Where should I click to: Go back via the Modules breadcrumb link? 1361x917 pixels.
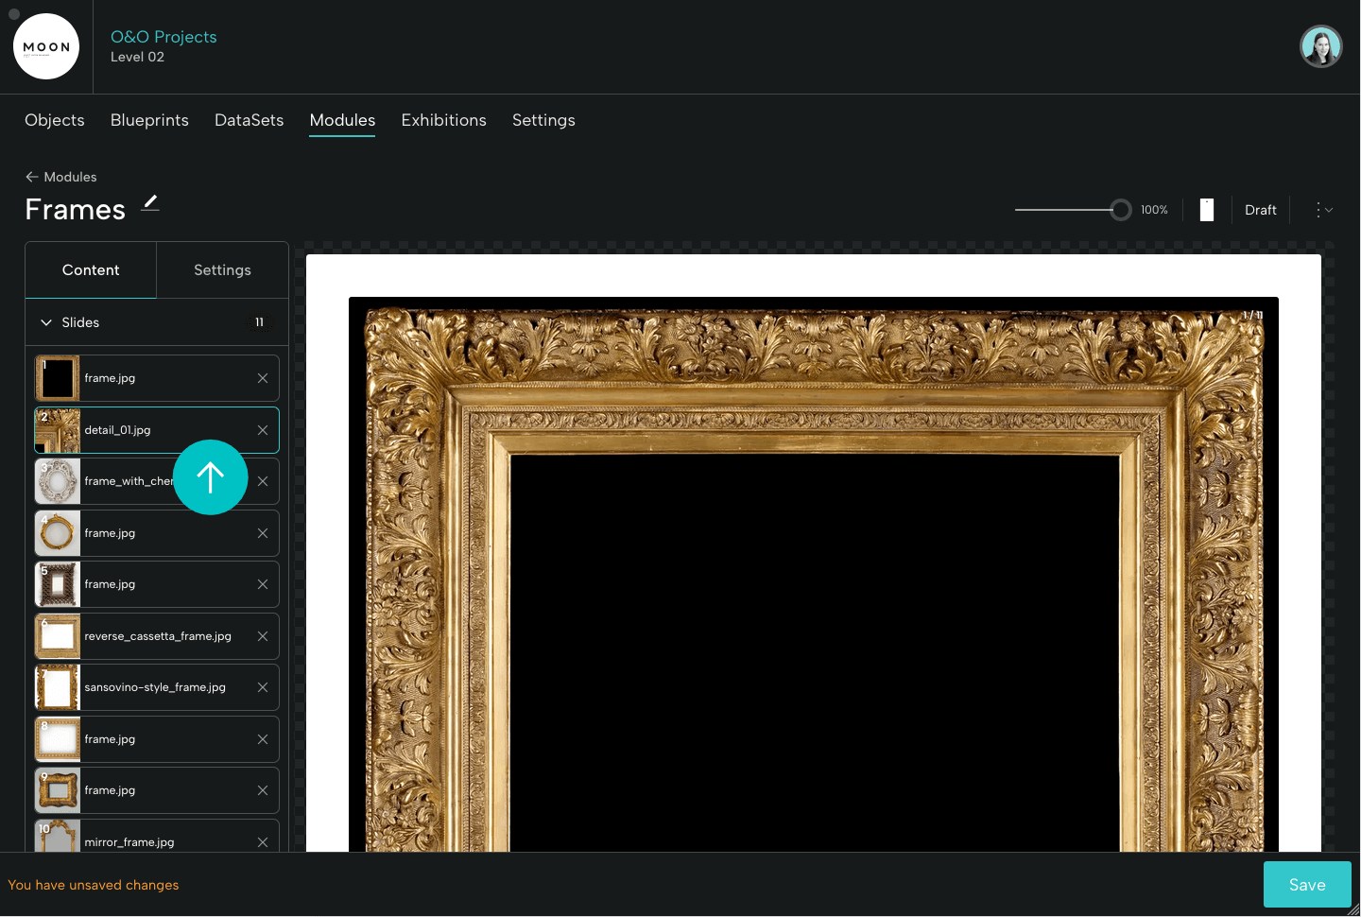click(61, 177)
